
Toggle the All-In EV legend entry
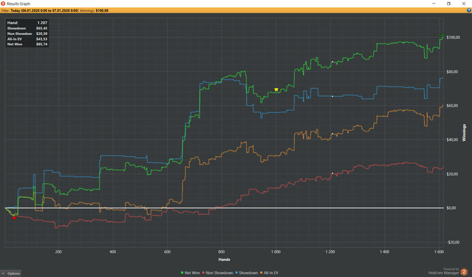pyautogui.click(x=270, y=273)
